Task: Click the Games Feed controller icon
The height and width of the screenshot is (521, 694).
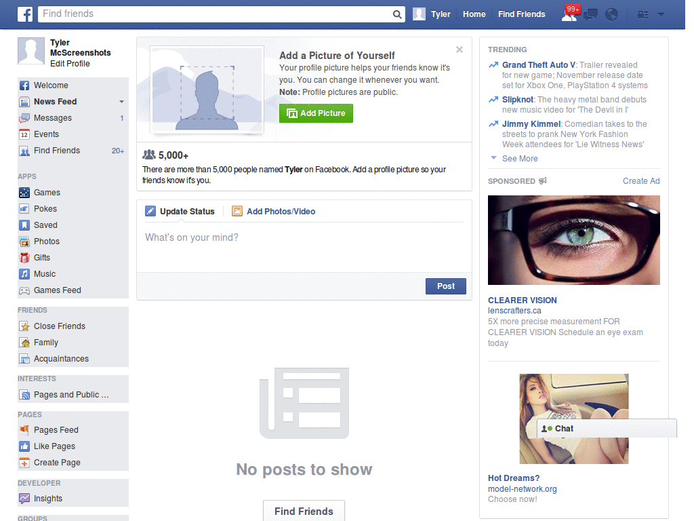Action: (24, 290)
